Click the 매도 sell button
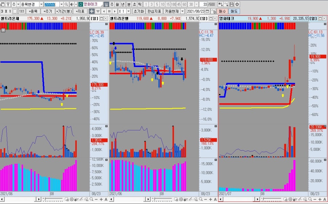 click(x=234, y=11)
